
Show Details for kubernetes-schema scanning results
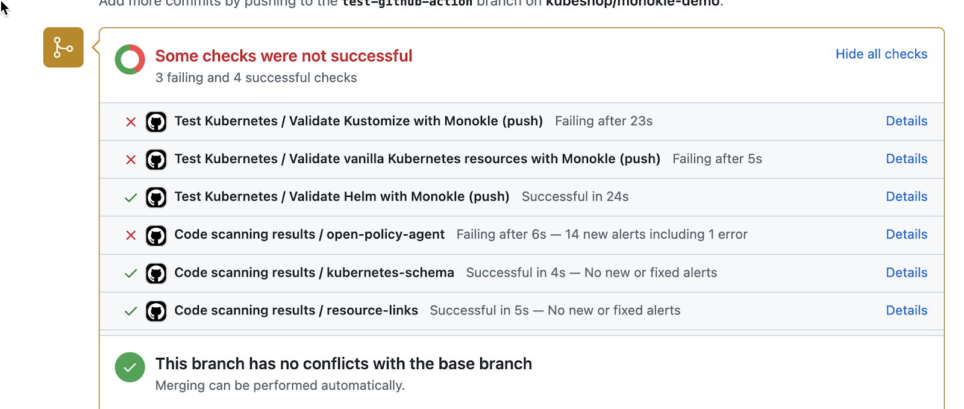pos(906,273)
